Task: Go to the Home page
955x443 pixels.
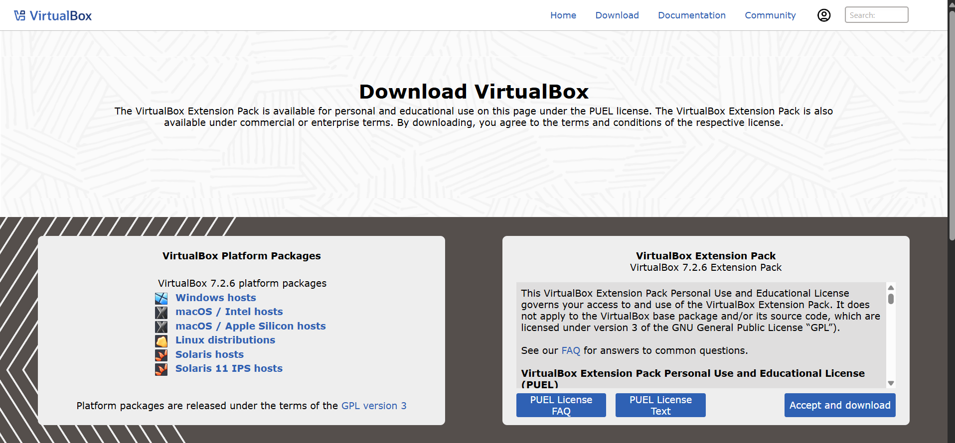Action: (x=563, y=15)
